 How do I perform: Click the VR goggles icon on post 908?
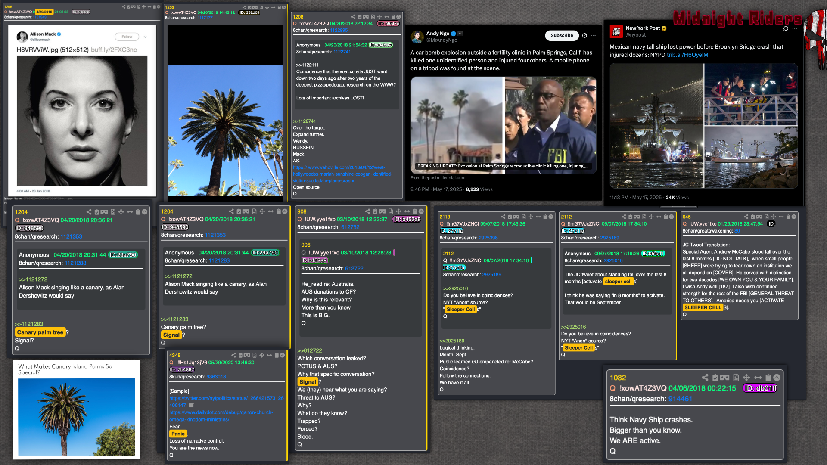pos(382,211)
